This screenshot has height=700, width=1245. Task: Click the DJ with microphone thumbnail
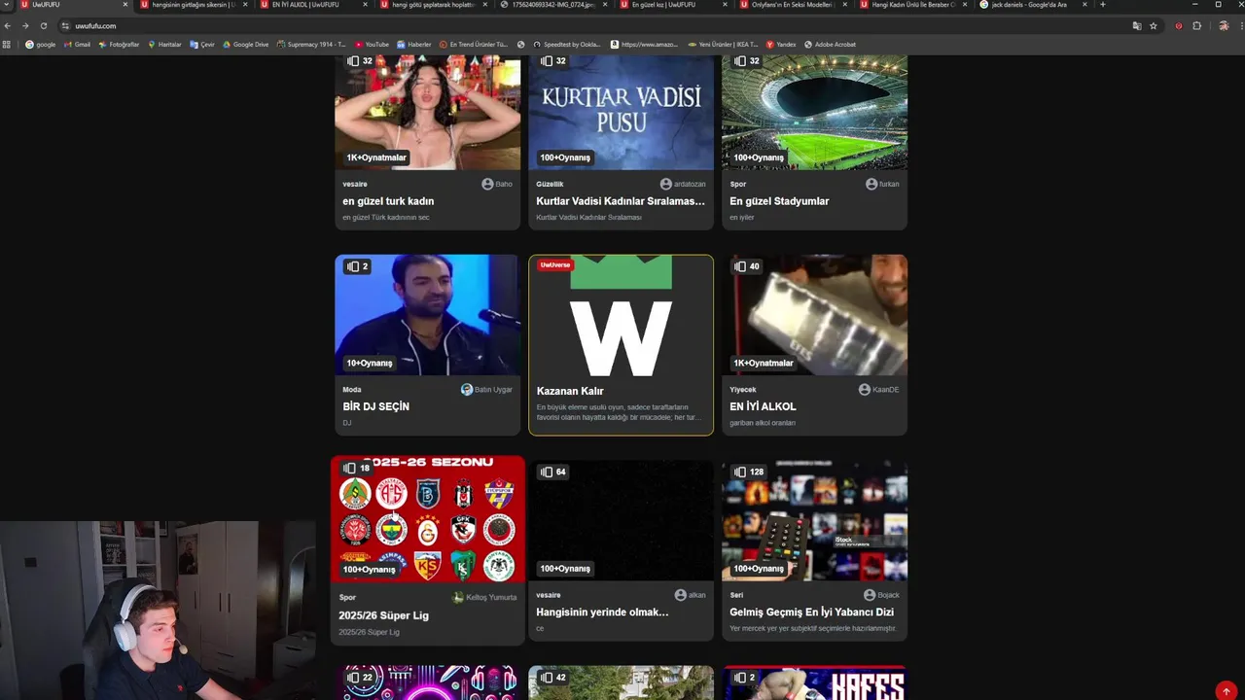[x=427, y=315]
